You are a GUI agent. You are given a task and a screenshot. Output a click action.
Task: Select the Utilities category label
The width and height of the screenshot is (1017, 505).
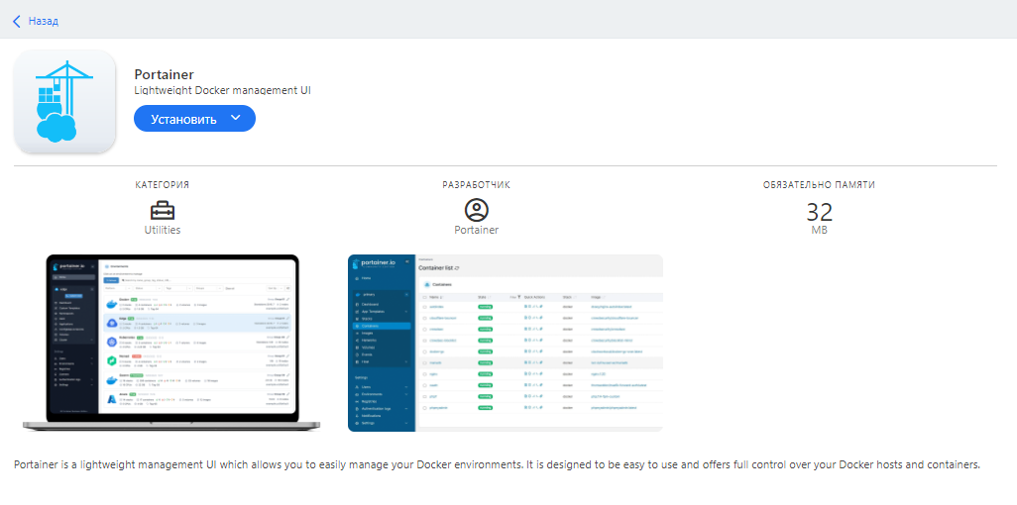point(163,230)
